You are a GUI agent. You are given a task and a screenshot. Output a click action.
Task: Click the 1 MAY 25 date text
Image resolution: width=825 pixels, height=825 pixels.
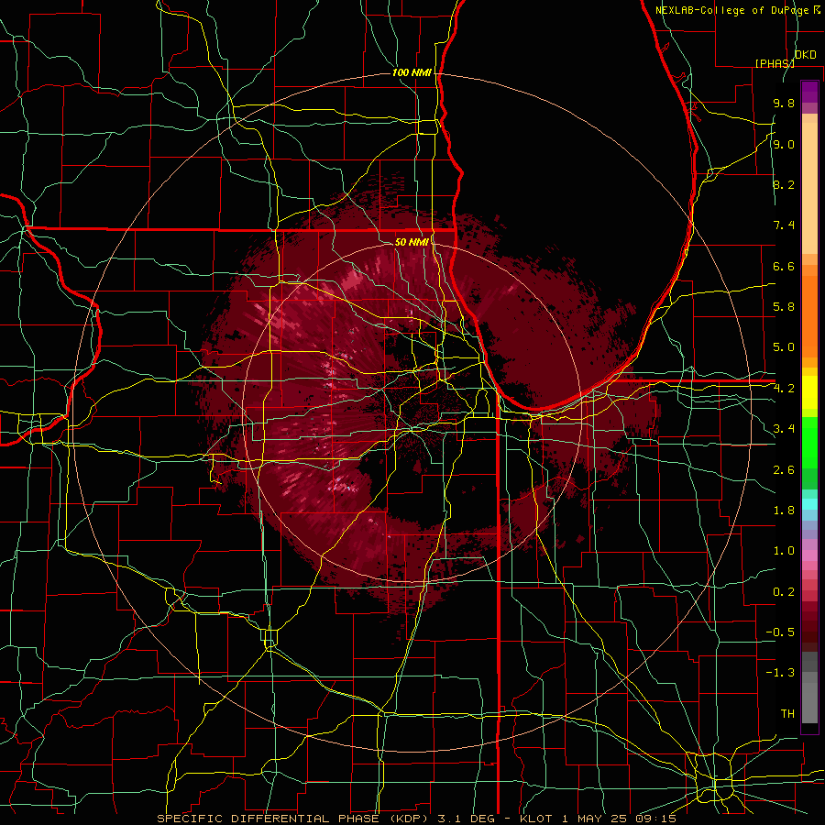click(596, 819)
